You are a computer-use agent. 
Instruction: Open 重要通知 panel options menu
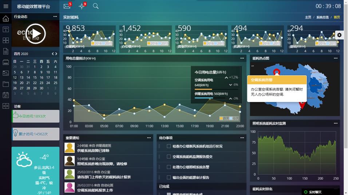[x=149, y=138]
